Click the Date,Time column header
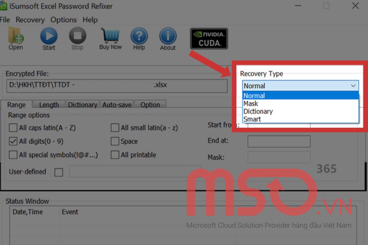 coord(34,212)
